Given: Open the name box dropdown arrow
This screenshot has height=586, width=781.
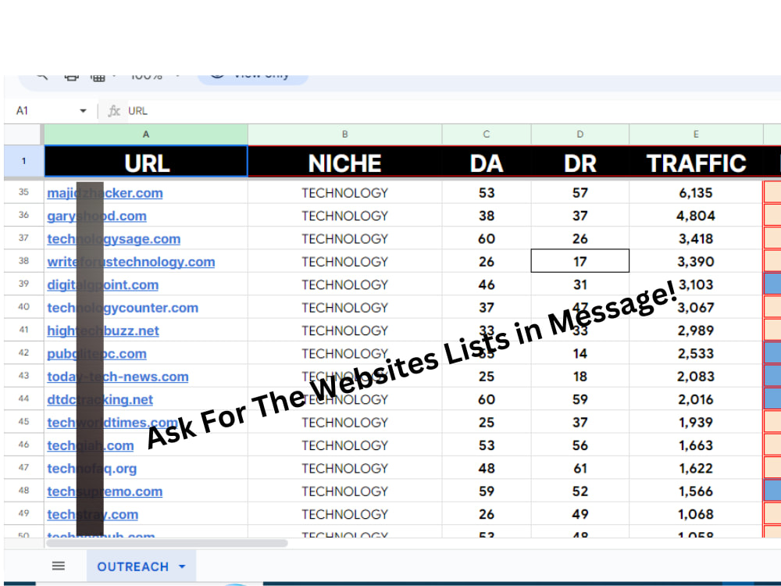Looking at the screenshot, I should coord(83,111).
